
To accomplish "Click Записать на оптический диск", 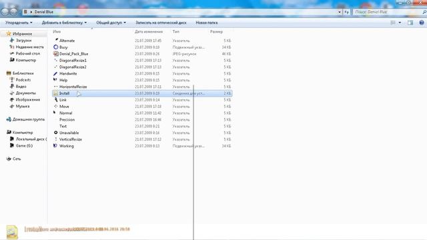I will pyautogui.click(x=161, y=23).
